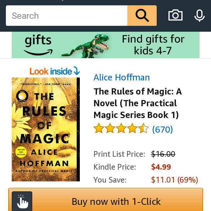View the 670 customer reviews link

(162, 129)
